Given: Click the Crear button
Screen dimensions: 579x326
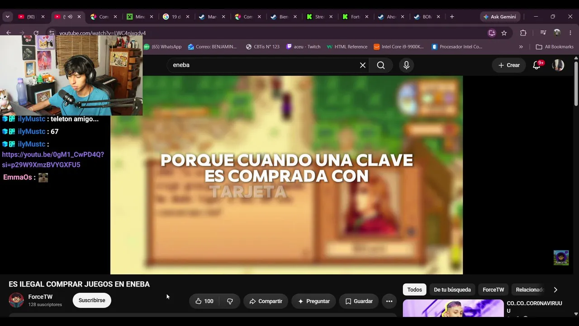Looking at the screenshot, I should [509, 65].
